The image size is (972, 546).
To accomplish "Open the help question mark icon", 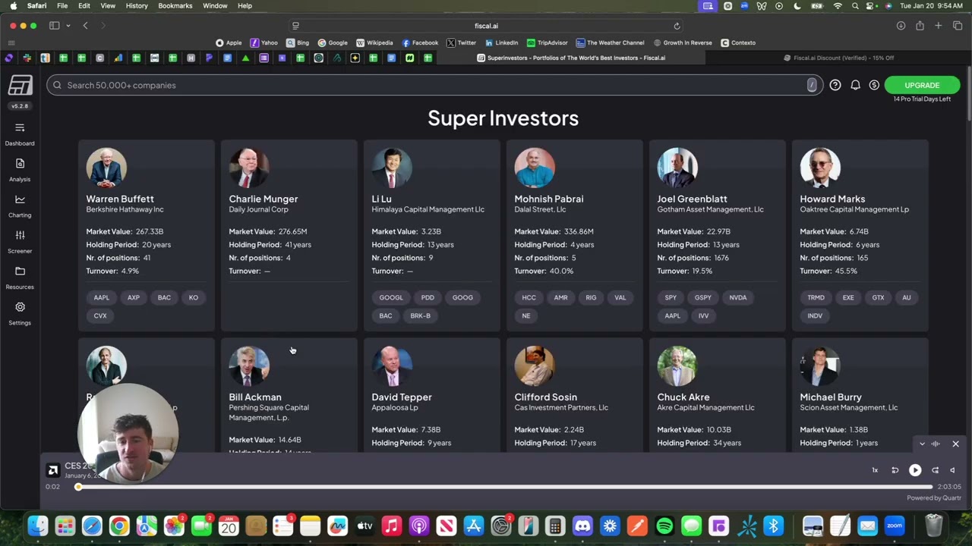I will pyautogui.click(x=835, y=85).
